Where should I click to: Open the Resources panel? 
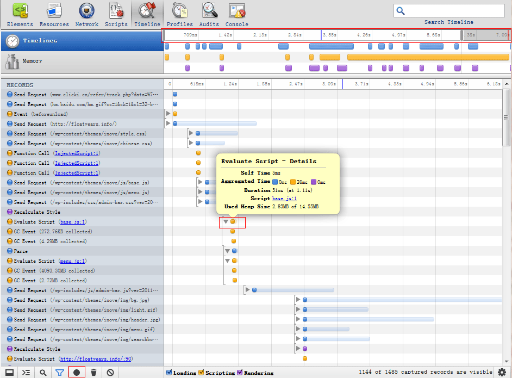click(x=54, y=15)
